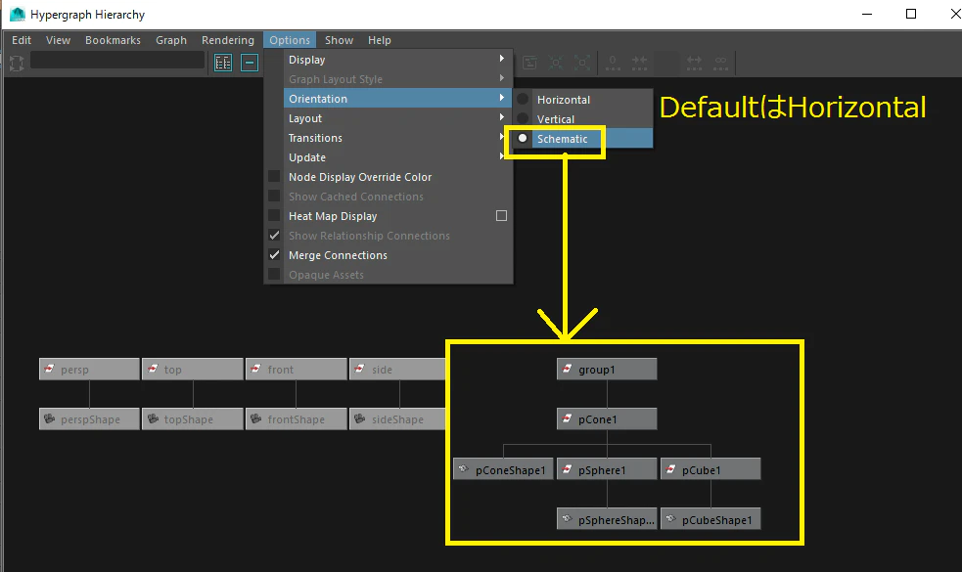Click the transform icon on the pSphere1 node
Viewport: 962px width, 572px height.
tap(568, 469)
